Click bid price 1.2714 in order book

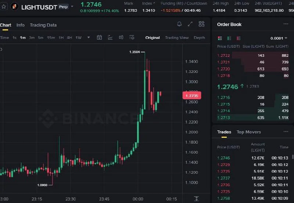pos(223,111)
